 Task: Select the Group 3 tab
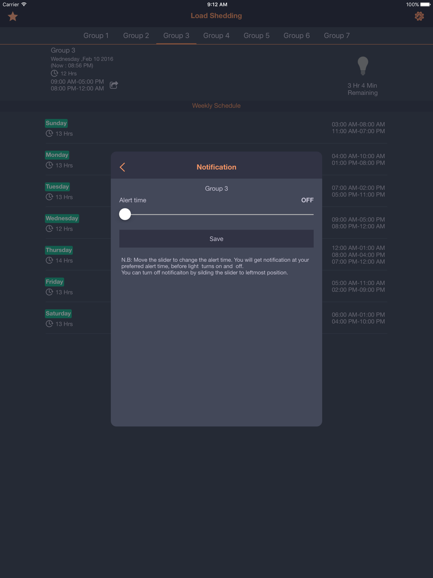(176, 36)
